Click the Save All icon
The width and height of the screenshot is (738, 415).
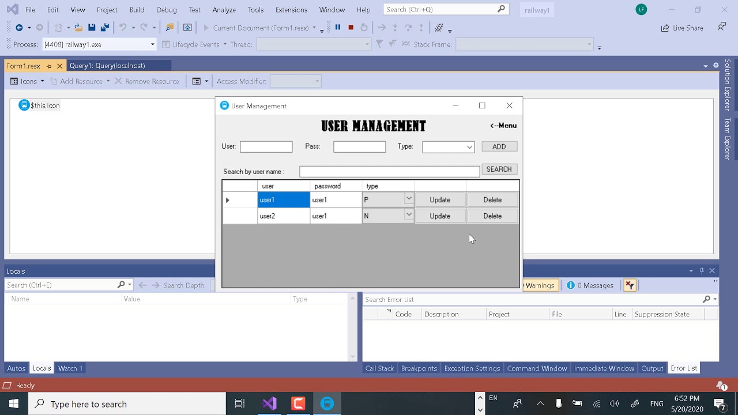(105, 28)
